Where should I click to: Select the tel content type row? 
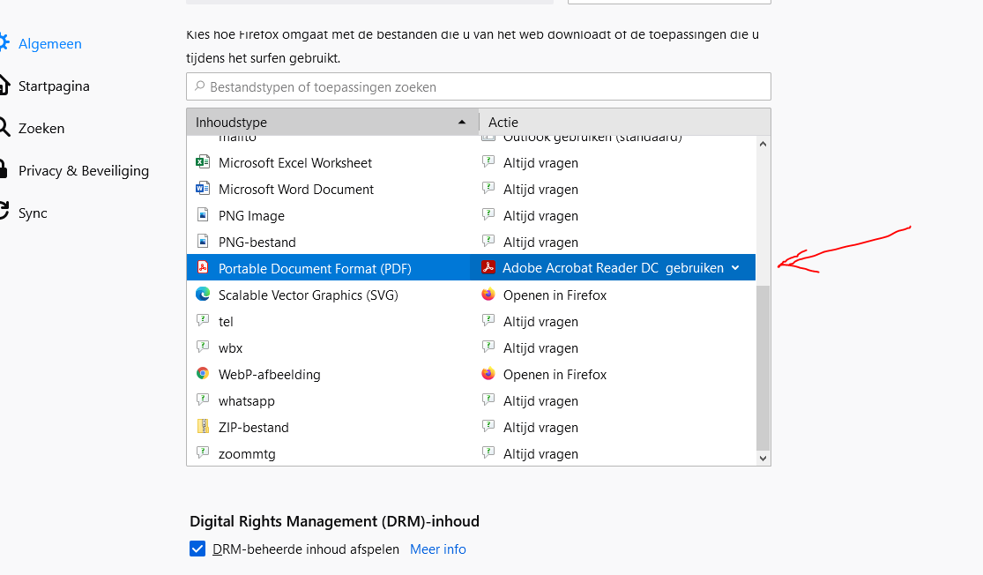(x=471, y=322)
